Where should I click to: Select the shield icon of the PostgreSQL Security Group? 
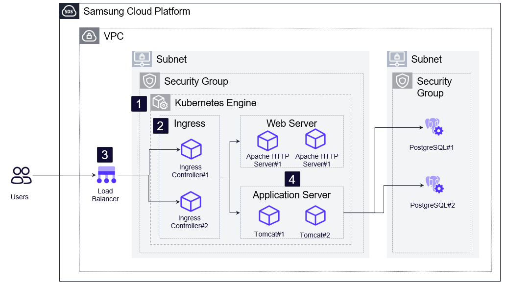pyautogui.click(x=403, y=81)
